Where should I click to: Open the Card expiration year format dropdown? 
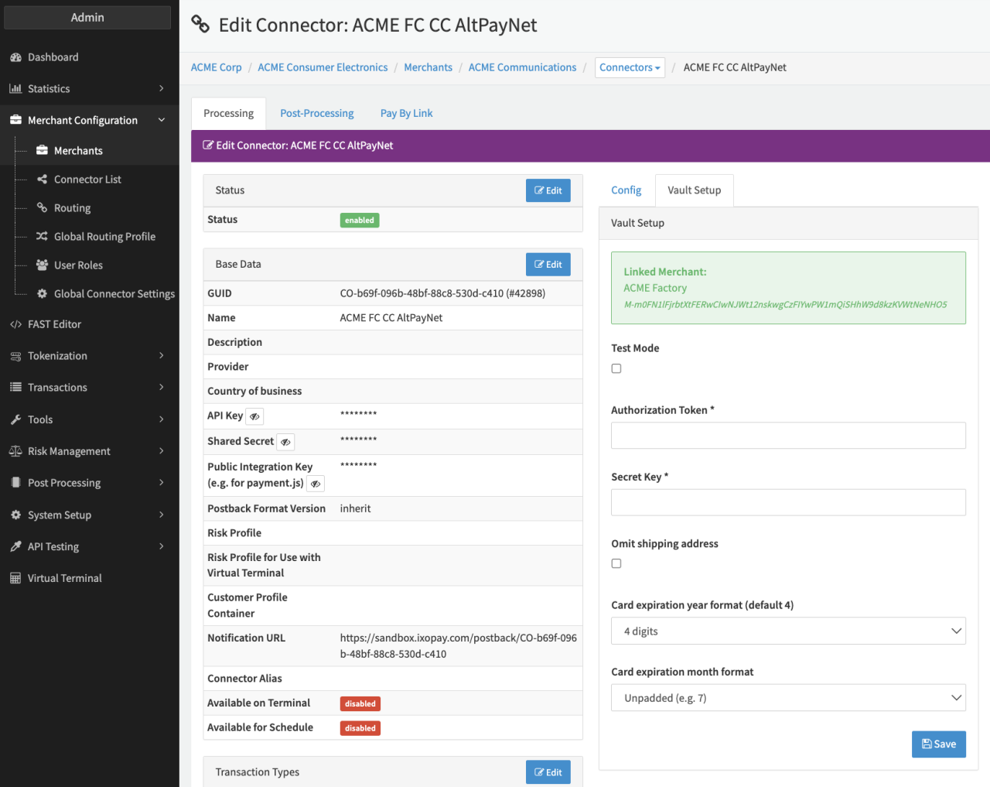[788, 631]
